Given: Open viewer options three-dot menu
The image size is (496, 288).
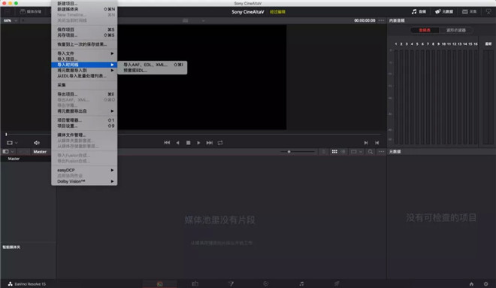Looking at the screenshot, I should [381, 20].
